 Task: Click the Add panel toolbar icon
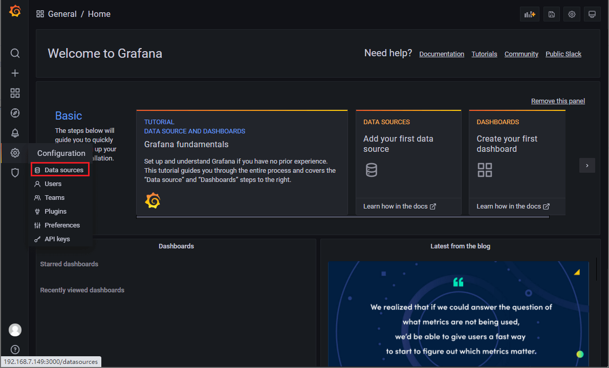tap(529, 14)
